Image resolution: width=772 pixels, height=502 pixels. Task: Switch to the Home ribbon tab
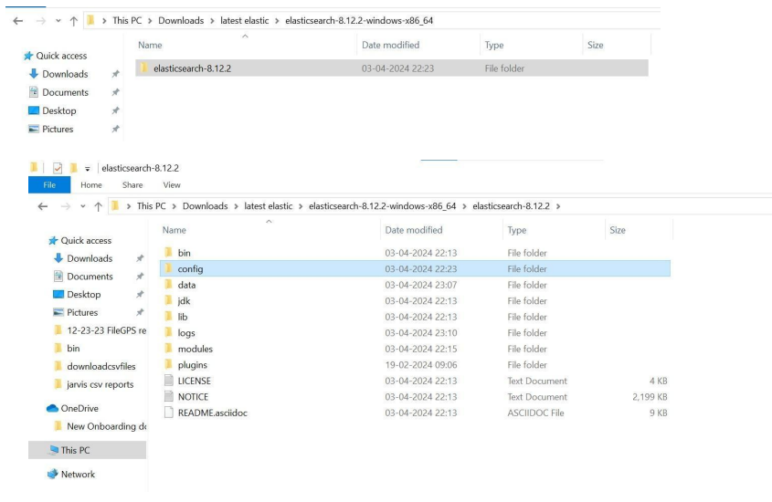91,185
